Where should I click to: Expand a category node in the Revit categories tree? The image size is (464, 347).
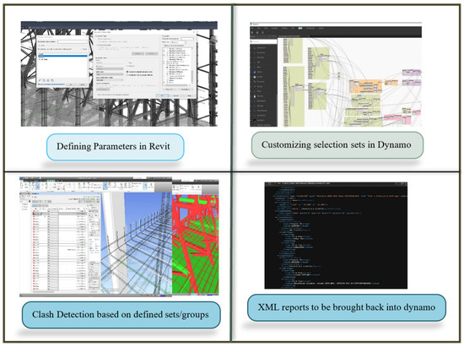point(164,51)
